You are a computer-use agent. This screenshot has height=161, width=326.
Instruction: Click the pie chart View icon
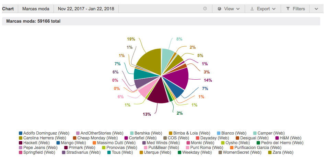pyautogui.click(x=220, y=9)
